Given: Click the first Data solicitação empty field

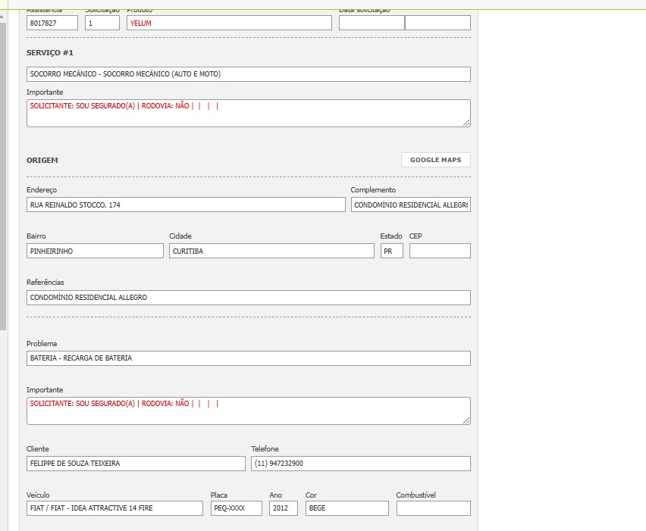Looking at the screenshot, I should click(372, 23).
